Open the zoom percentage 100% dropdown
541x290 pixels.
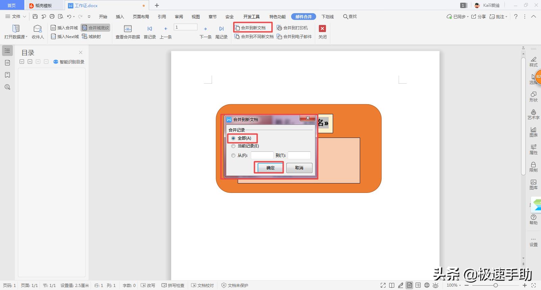(454, 285)
